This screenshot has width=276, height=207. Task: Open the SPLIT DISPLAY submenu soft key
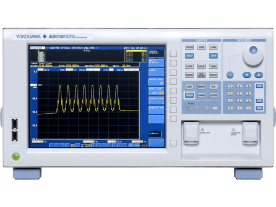coord(156,63)
